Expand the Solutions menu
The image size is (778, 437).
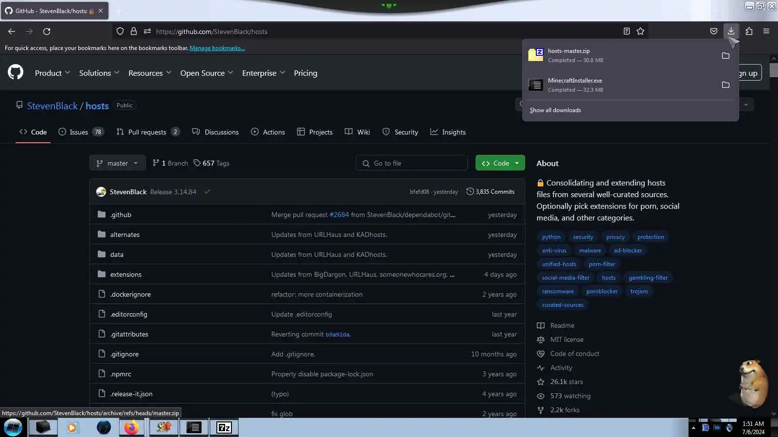[99, 73]
